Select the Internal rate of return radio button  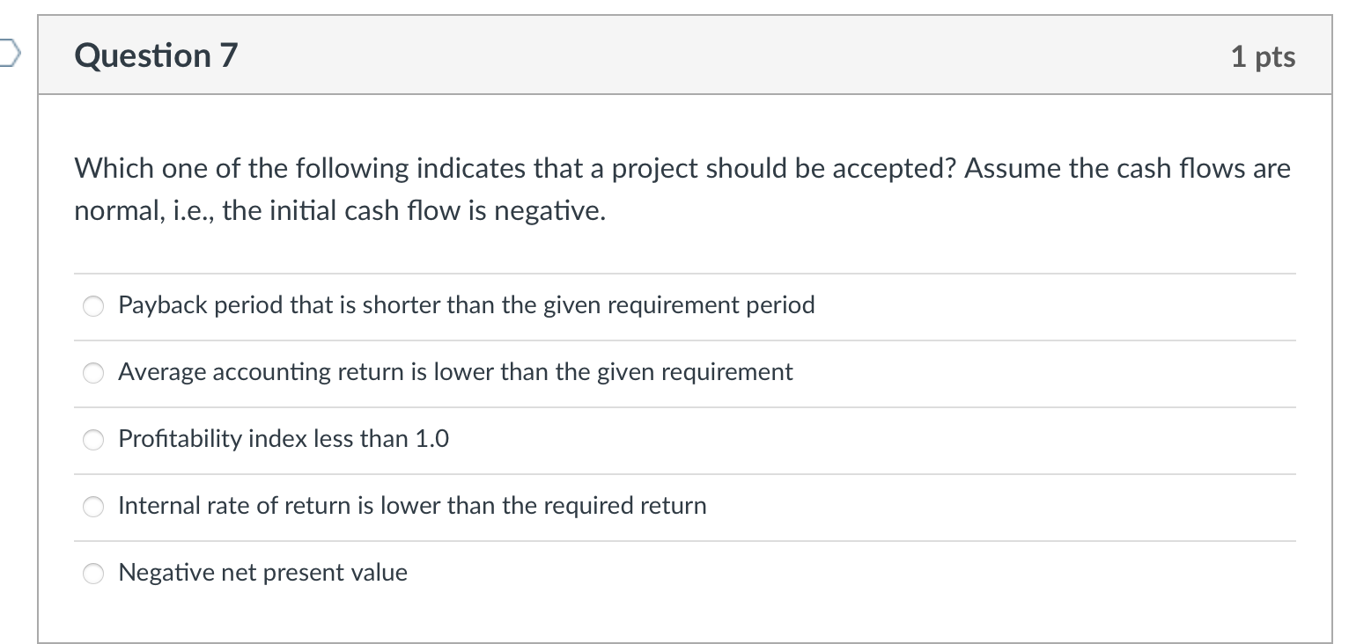pyautogui.click(x=93, y=507)
